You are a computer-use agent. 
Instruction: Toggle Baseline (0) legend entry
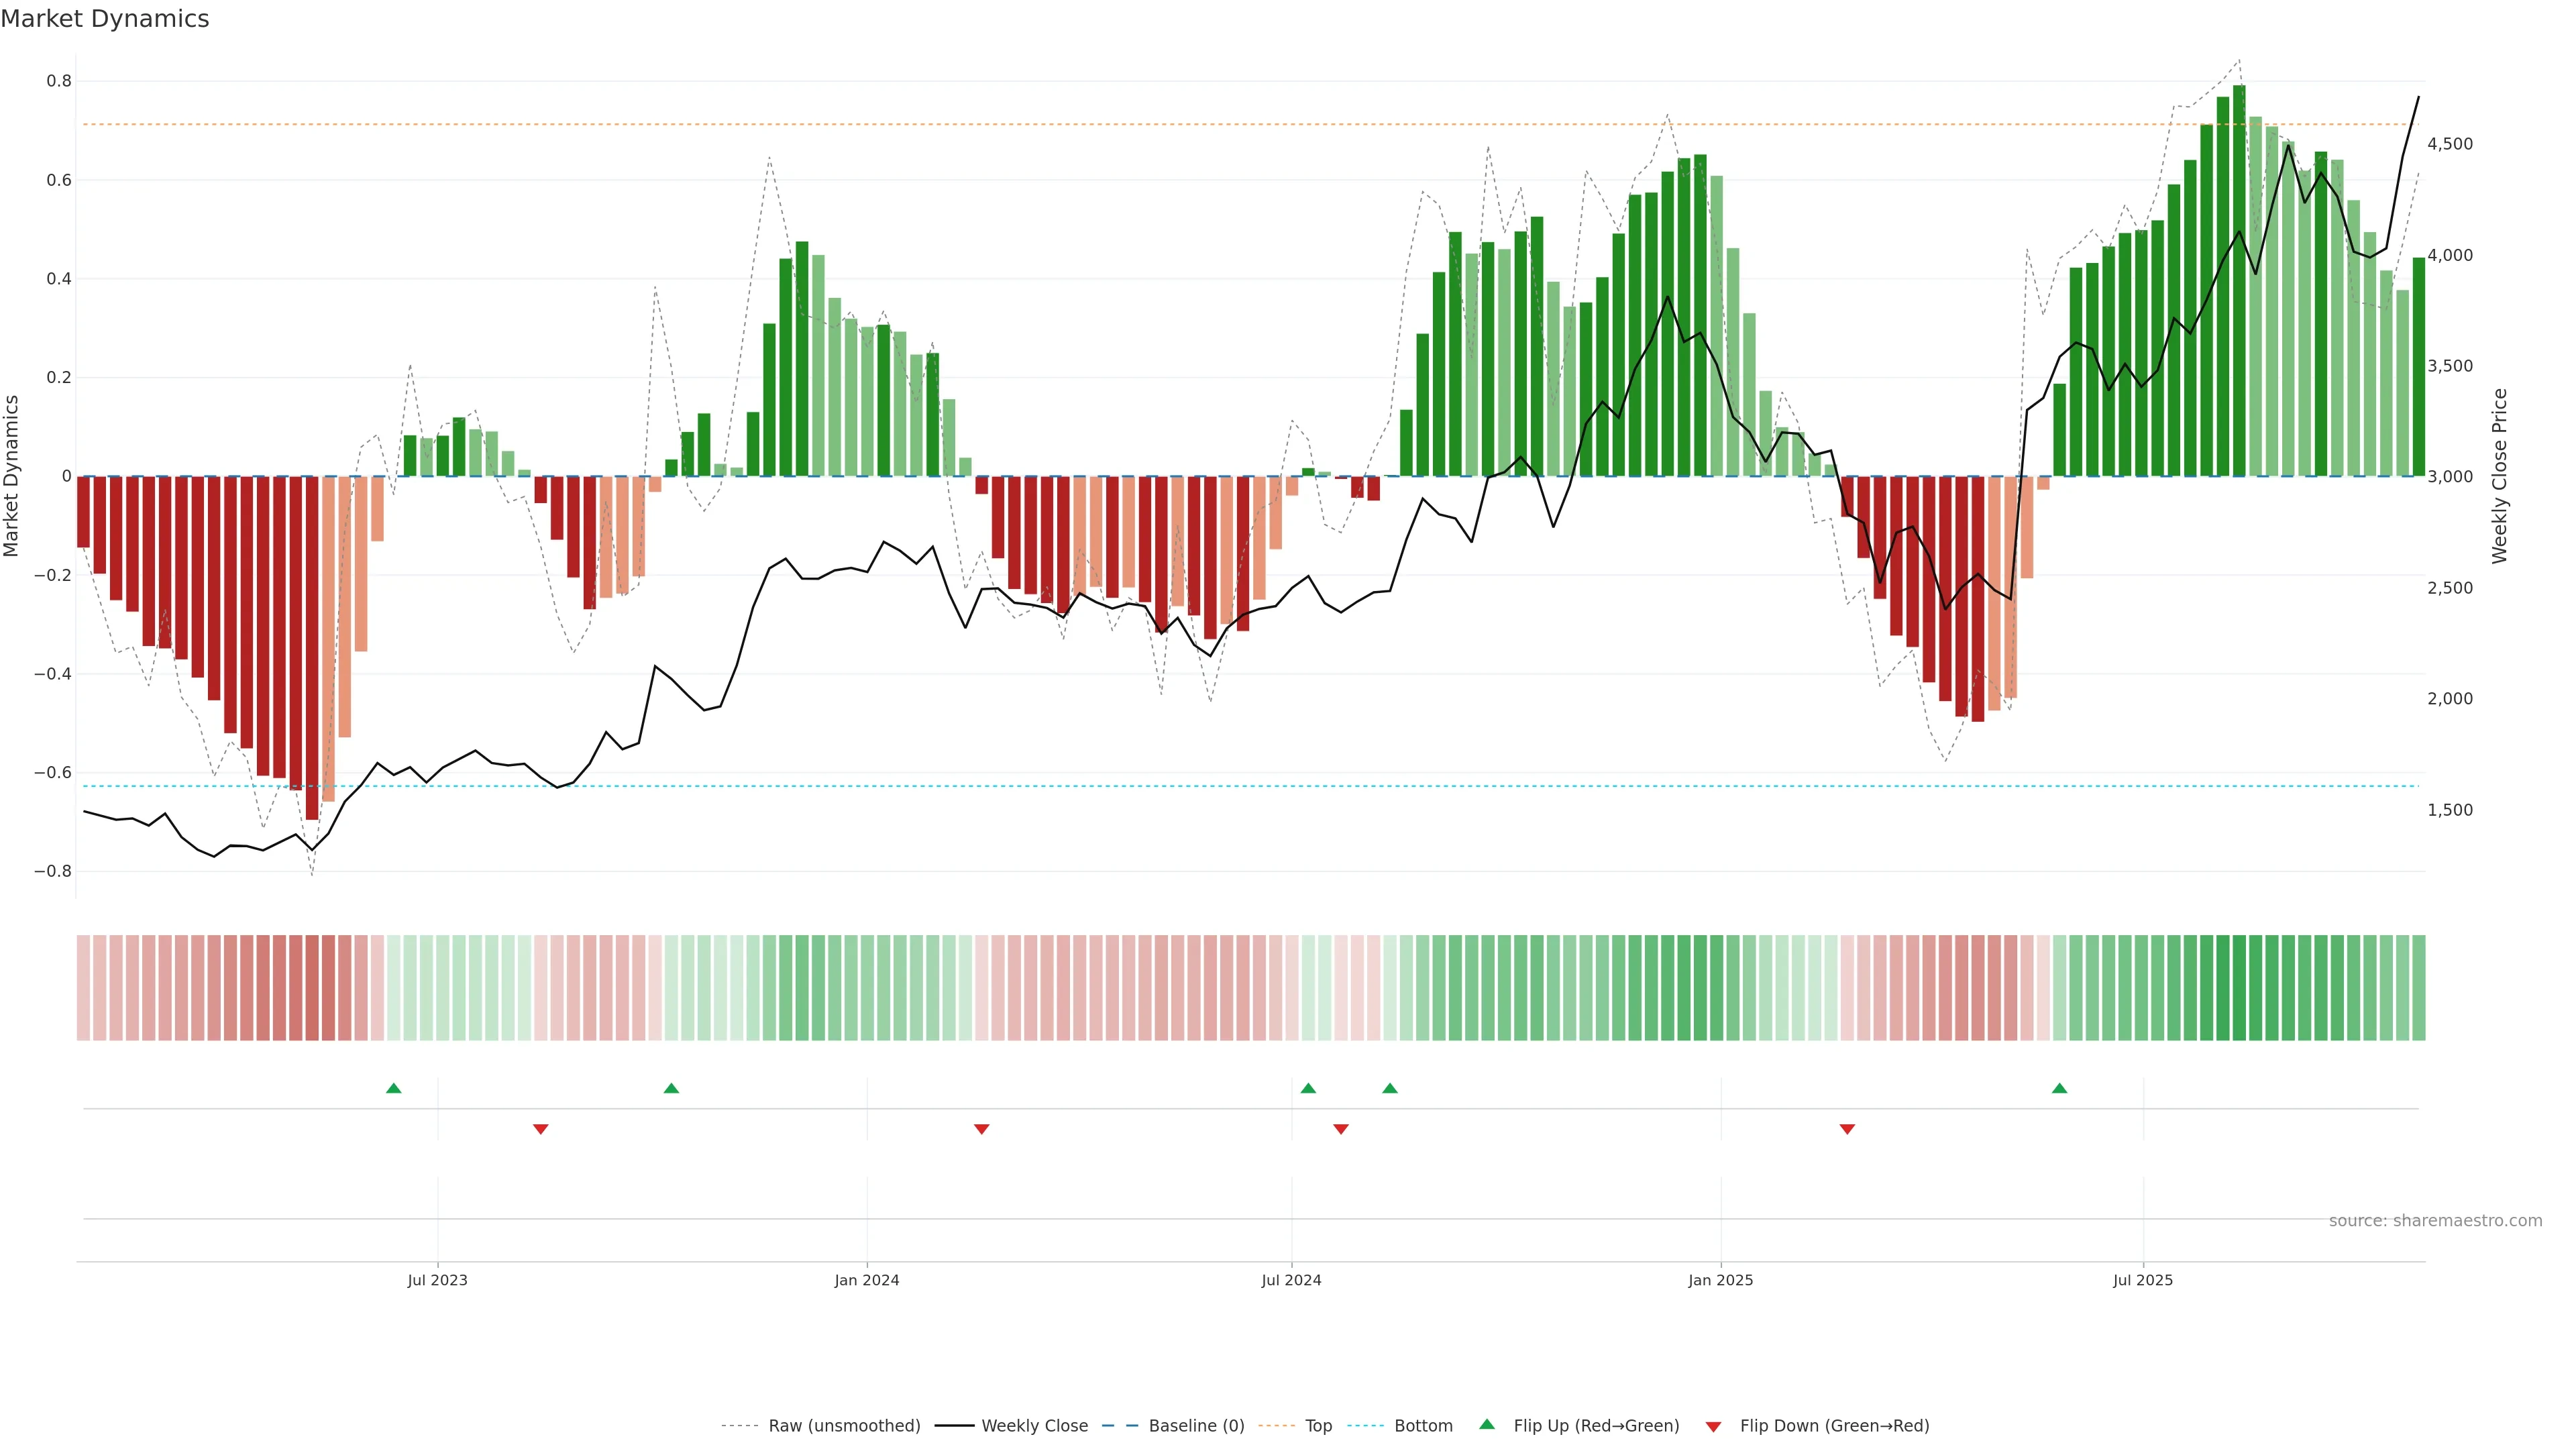tap(1196, 1426)
